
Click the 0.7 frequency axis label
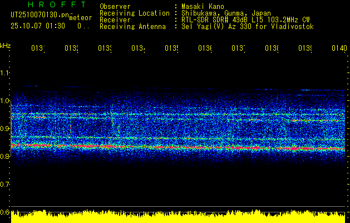[5, 184]
